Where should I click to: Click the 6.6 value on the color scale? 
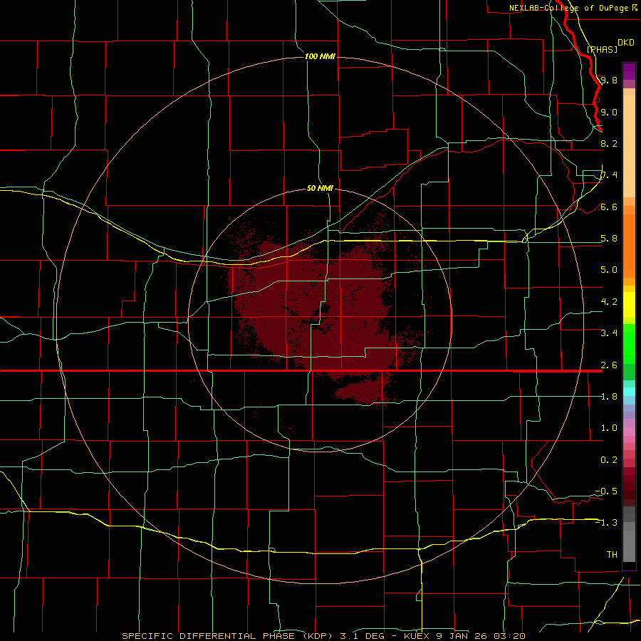609,207
